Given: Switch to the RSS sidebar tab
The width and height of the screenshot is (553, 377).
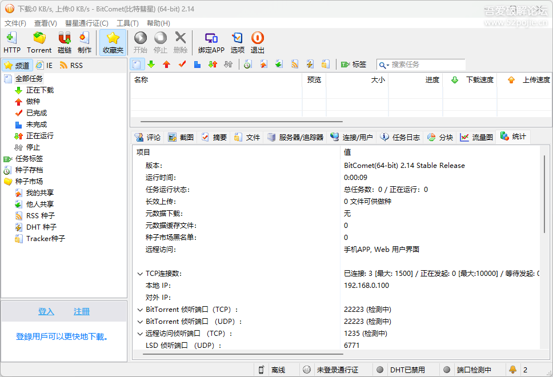Looking at the screenshot, I should (x=71, y=65).
